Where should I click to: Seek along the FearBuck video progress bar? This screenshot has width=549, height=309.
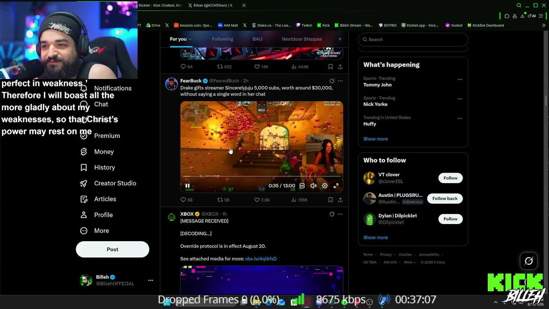262,176
